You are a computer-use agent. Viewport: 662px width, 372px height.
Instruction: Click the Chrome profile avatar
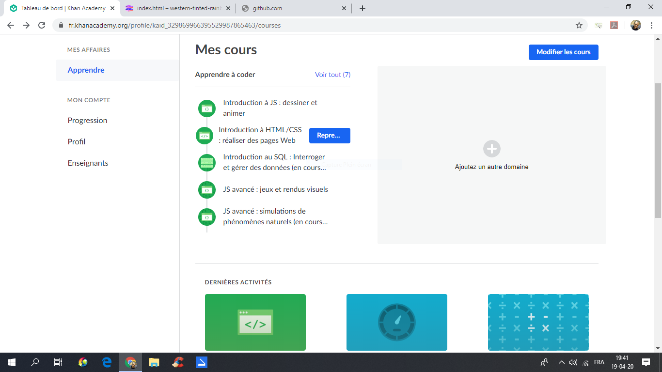[x=636, y=25]
